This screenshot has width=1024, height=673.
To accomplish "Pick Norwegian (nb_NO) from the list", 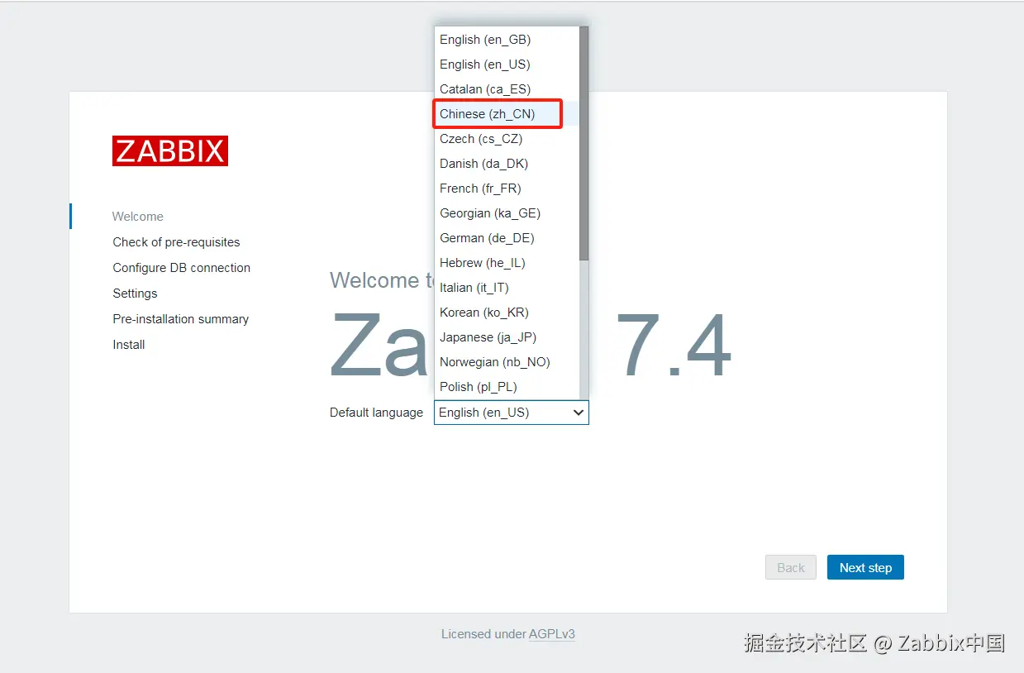I will click(x=507, y=362).
